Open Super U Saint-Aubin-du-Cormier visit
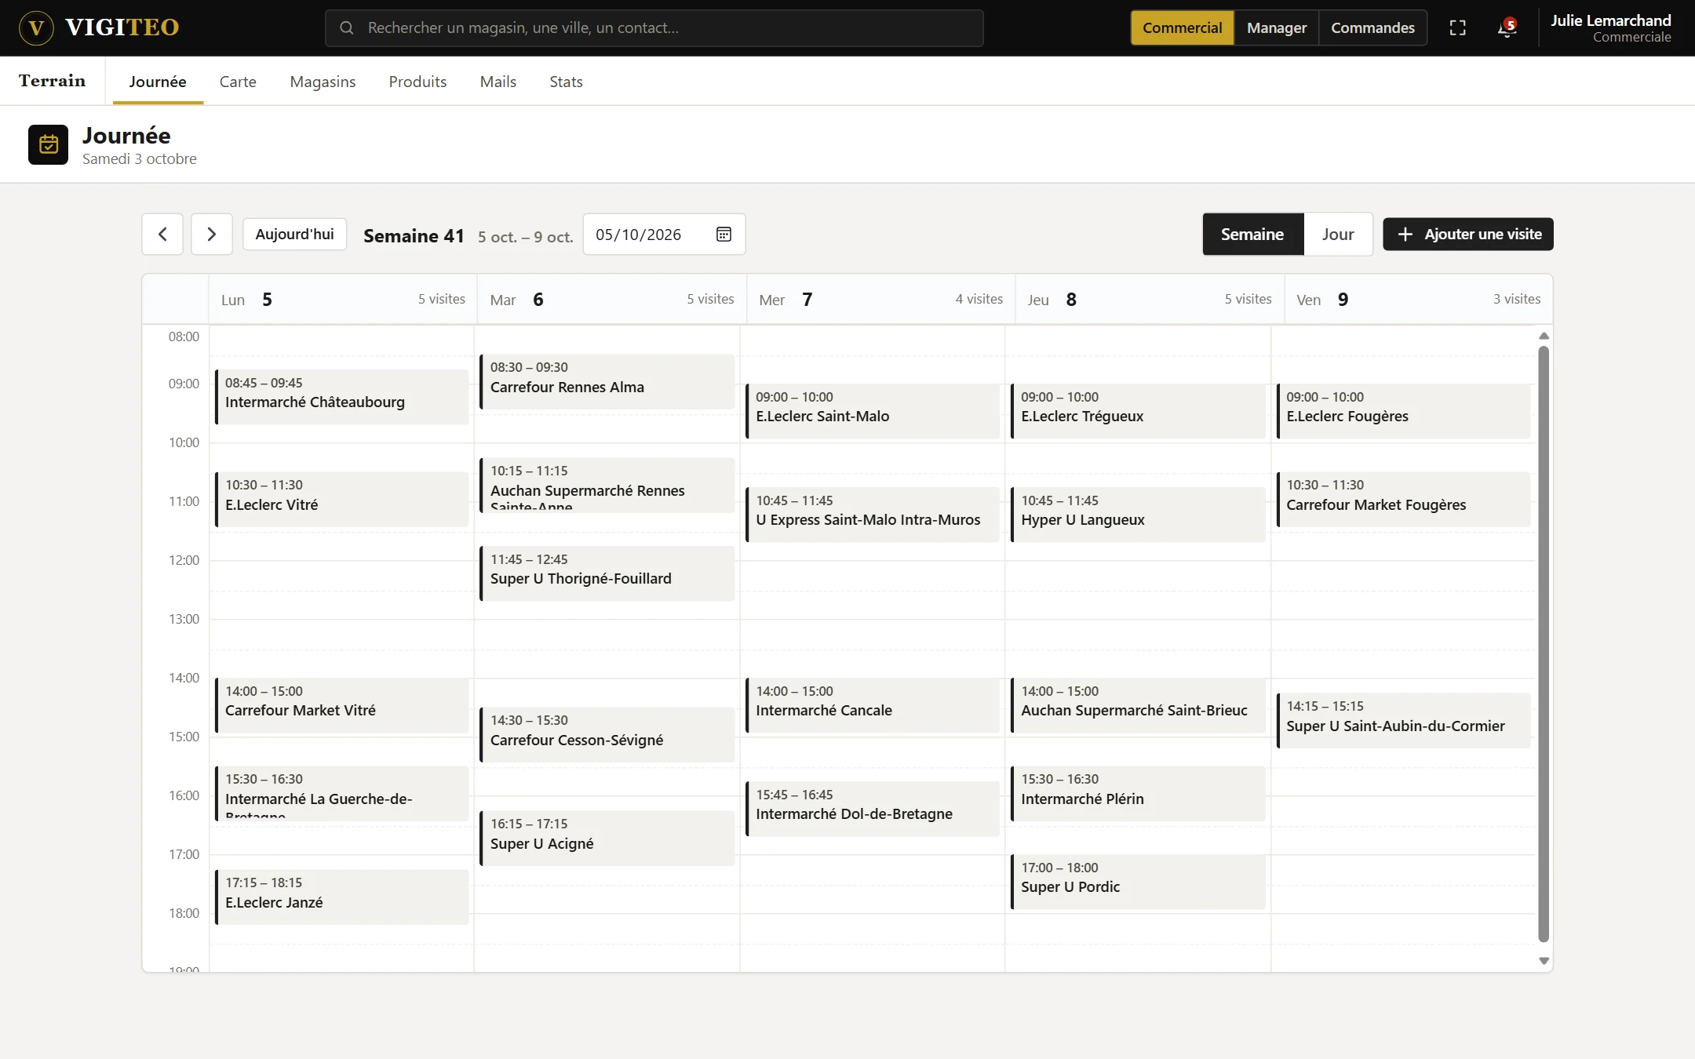This screenshot has height=1059, width=1695. click(1403, 720)
